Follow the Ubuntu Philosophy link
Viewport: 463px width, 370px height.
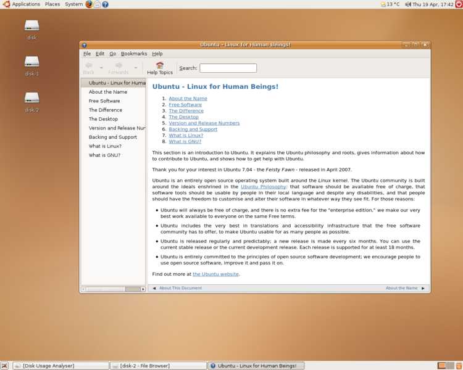tap(264, 186)
